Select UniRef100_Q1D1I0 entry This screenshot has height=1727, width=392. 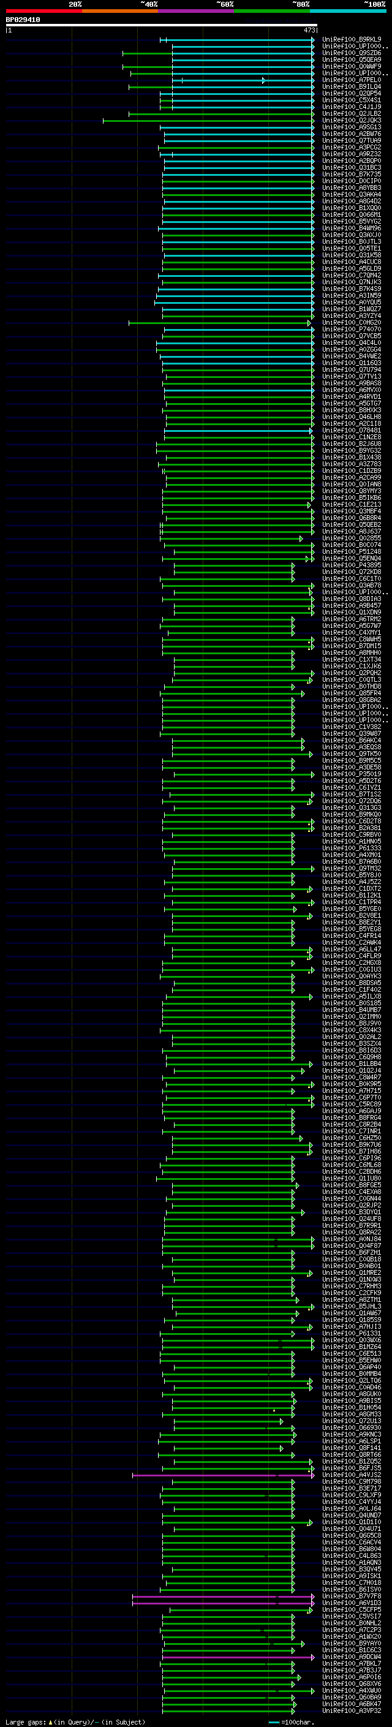(351, 1522)
